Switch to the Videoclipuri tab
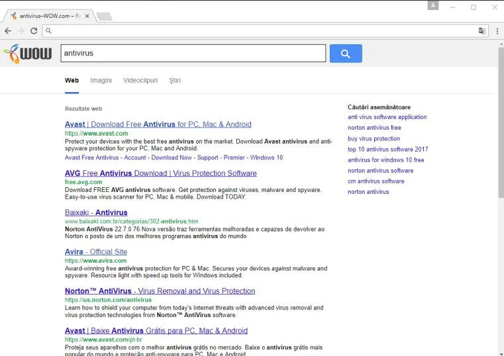This screenshot has width=504, height=356. tap(140, 80)
